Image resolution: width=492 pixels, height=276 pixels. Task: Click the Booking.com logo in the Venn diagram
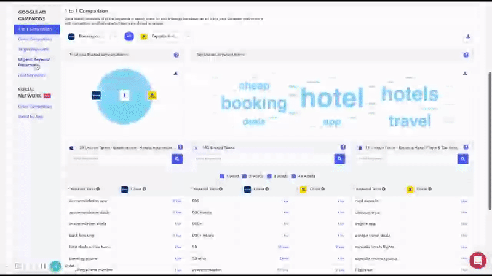click(97, 96)
